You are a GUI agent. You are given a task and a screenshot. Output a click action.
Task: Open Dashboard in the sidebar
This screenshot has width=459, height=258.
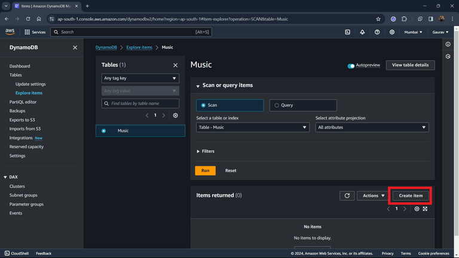20,66
